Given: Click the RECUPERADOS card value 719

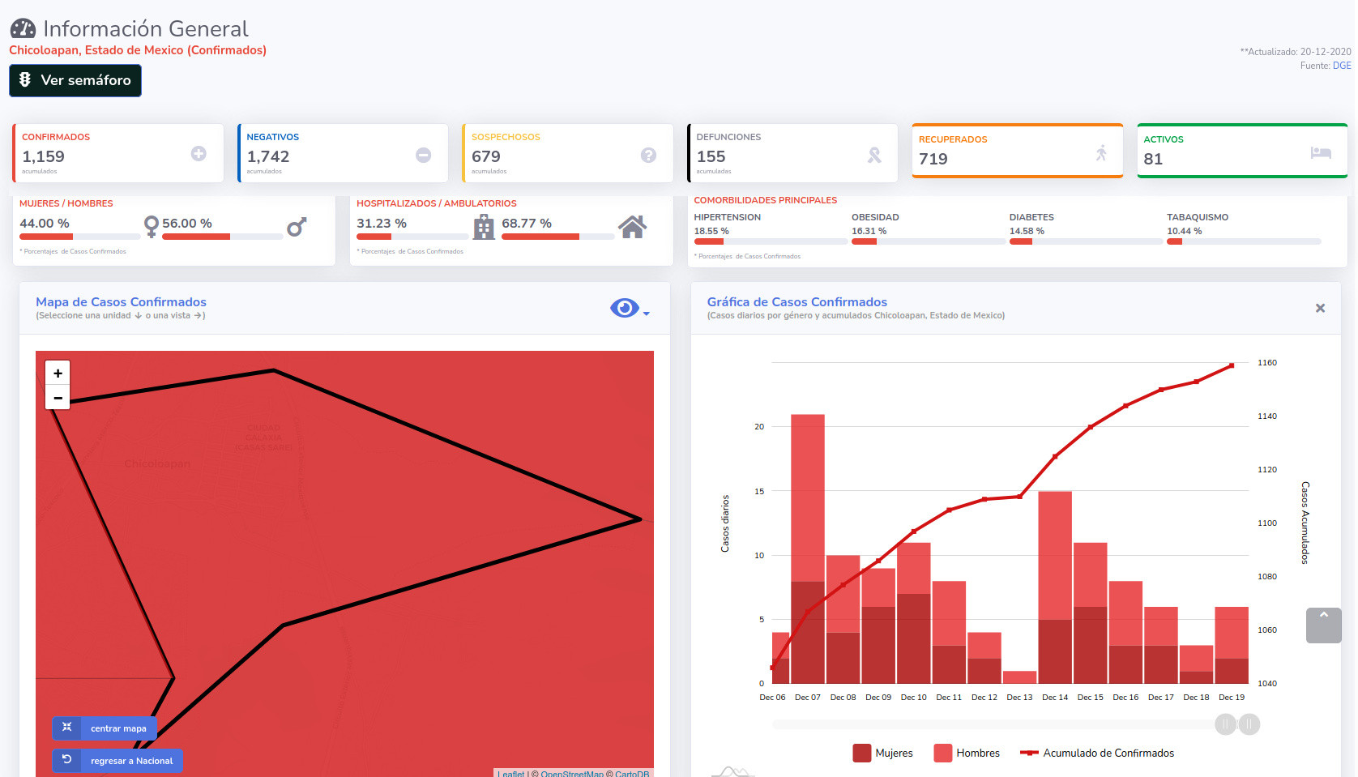Looking at the screenshot, I should 933,159.
